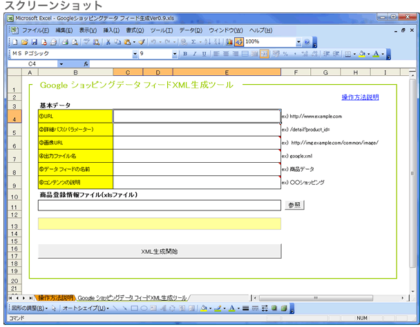Select the Rectangle drawing tool
Viewport: 420px width, 327px height.
pyautogui.click(x=135, y=308)
